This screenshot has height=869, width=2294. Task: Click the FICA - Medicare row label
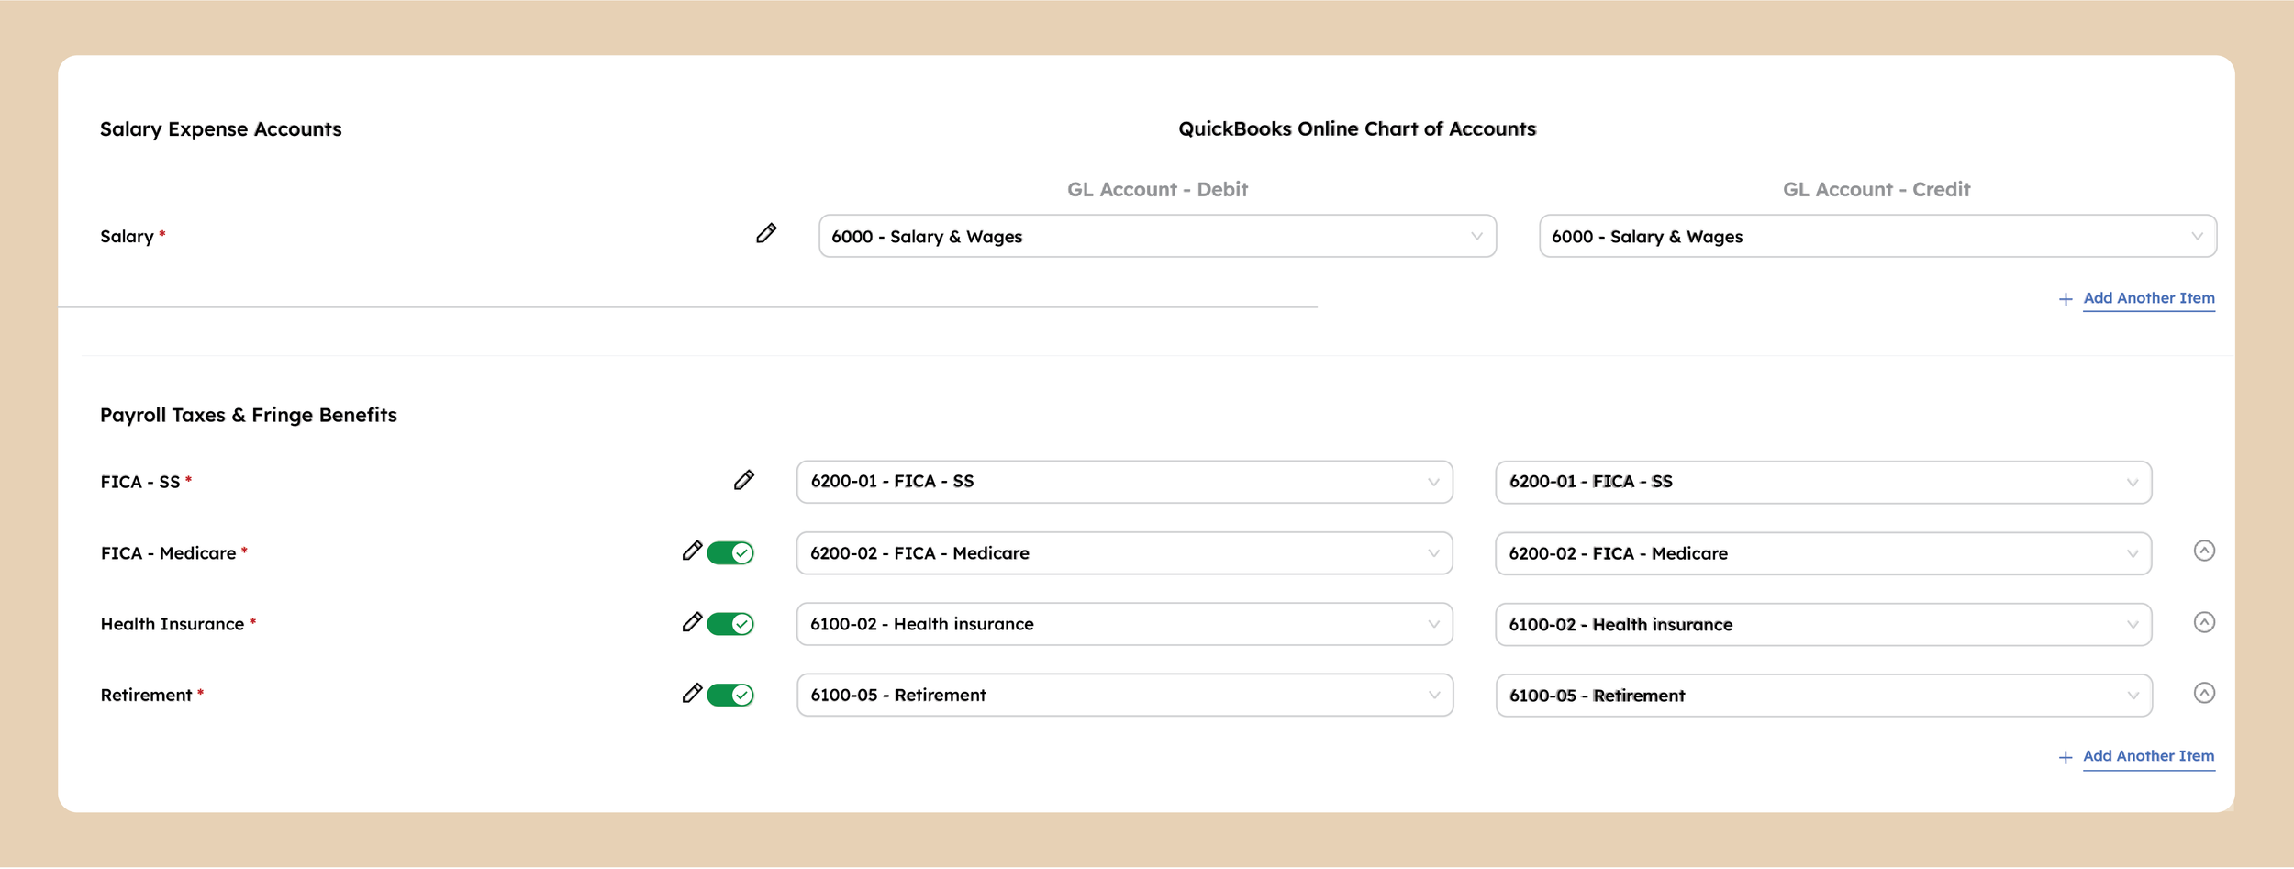click(x=168, y=553)
